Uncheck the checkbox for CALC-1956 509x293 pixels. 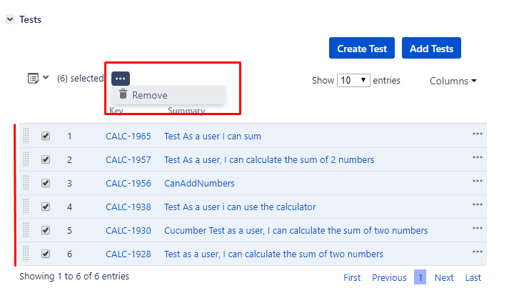coord(46,183)
